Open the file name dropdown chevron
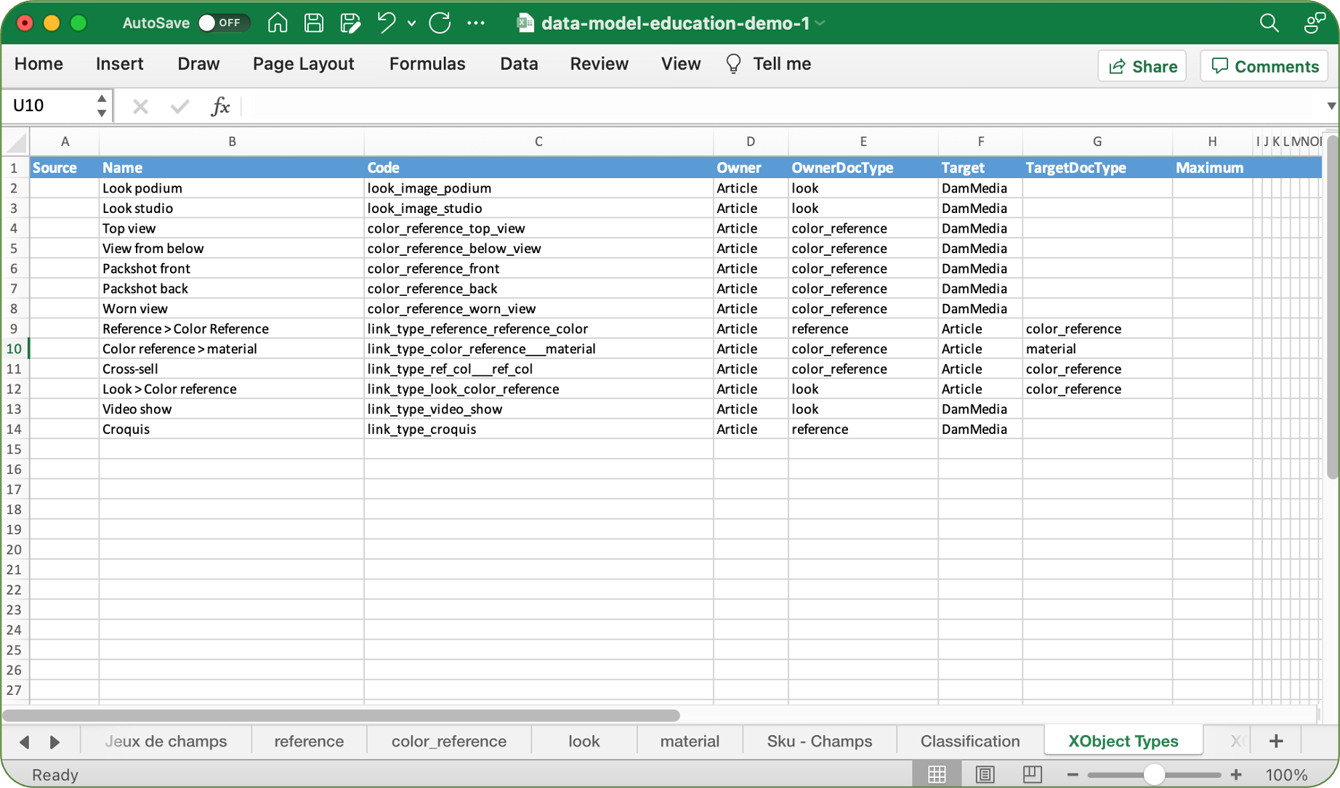Image resolution: width=1340 pixels, height=788 pixels. point(820,23)
